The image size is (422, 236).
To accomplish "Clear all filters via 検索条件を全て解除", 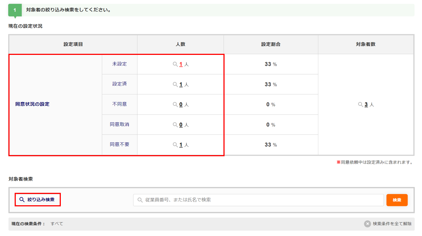I will 388,224.
